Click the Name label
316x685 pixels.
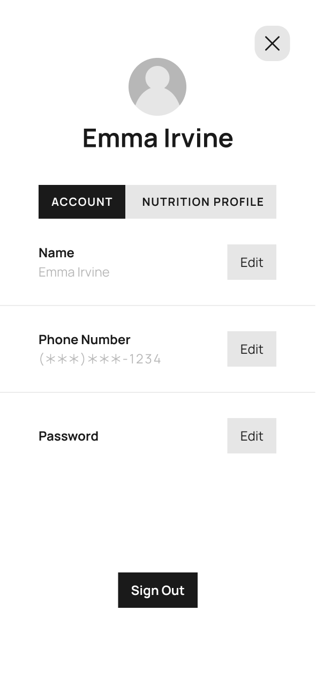pyautogui.click(x=56, y=252)
